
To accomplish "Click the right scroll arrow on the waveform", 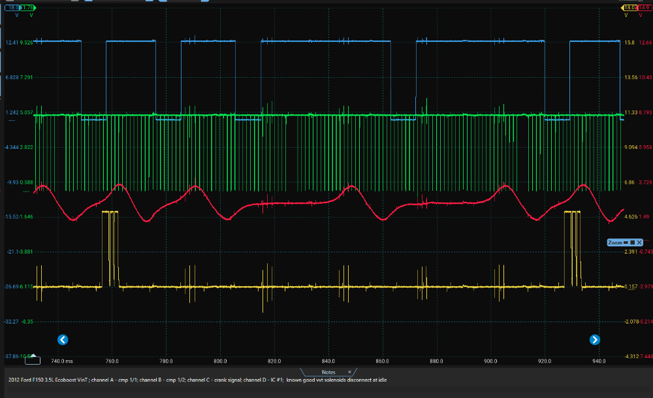I will click(595, 339).
